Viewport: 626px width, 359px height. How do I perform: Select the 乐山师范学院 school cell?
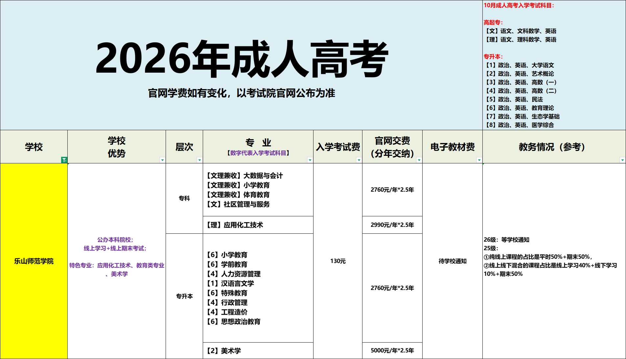tap(34, 261)
